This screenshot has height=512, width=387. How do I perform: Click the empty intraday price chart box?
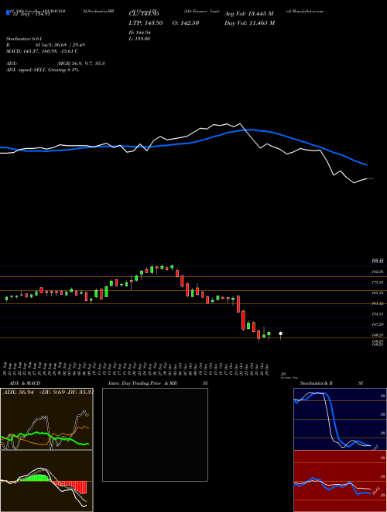[155, 434]
